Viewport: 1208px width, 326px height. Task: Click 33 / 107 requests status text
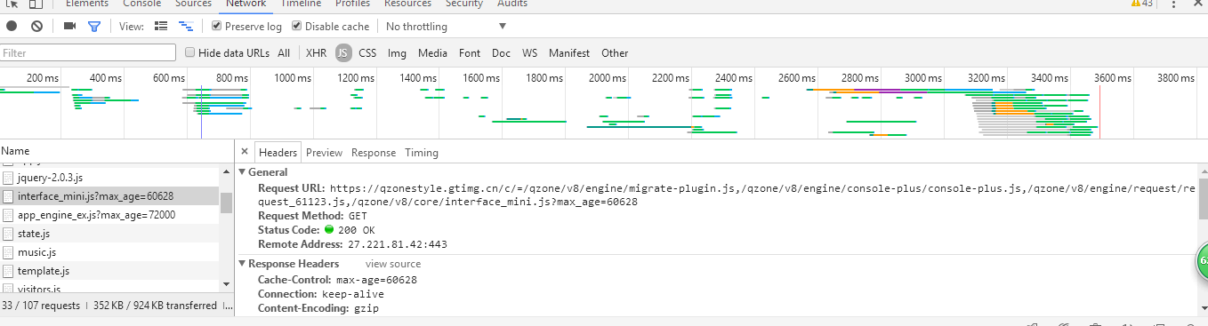[41, 305]
